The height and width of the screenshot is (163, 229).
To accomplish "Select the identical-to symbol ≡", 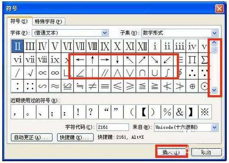I will point(105,86).
